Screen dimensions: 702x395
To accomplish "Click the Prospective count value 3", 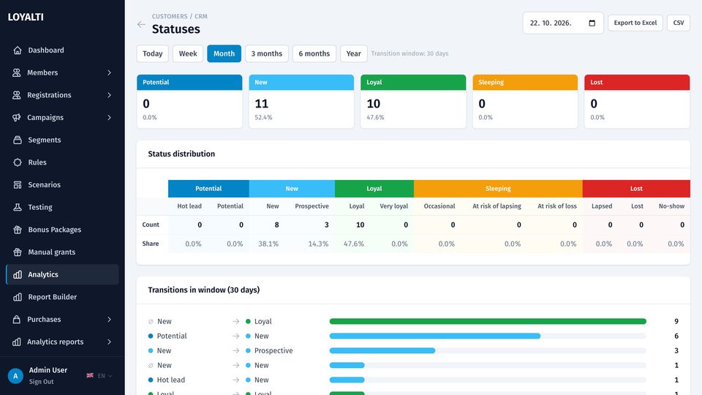I will tap(326, 225).
